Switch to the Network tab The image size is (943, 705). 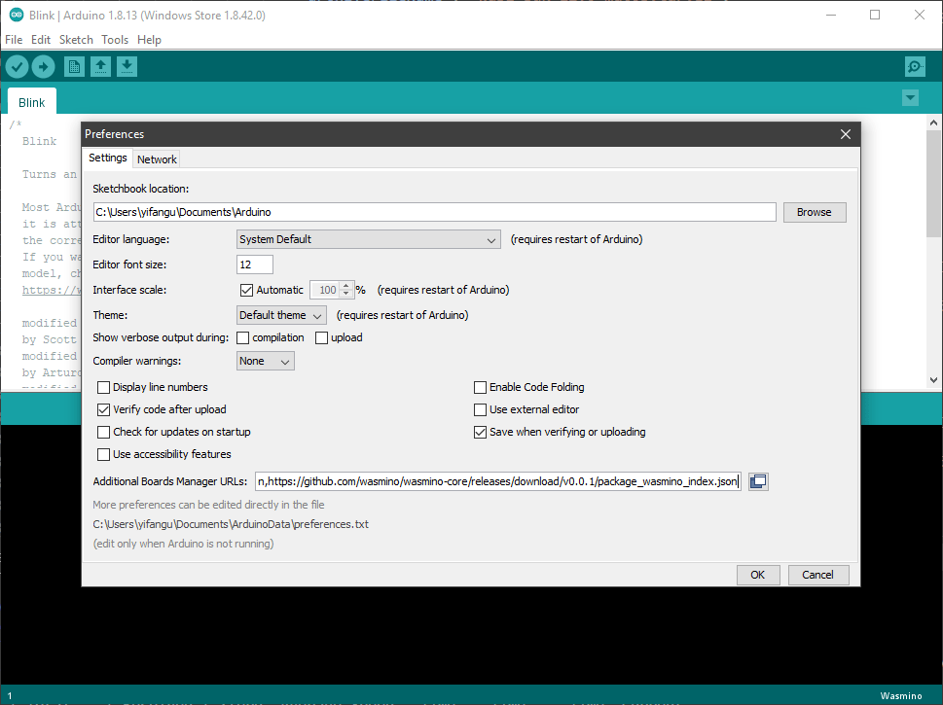tap(157, 159)
